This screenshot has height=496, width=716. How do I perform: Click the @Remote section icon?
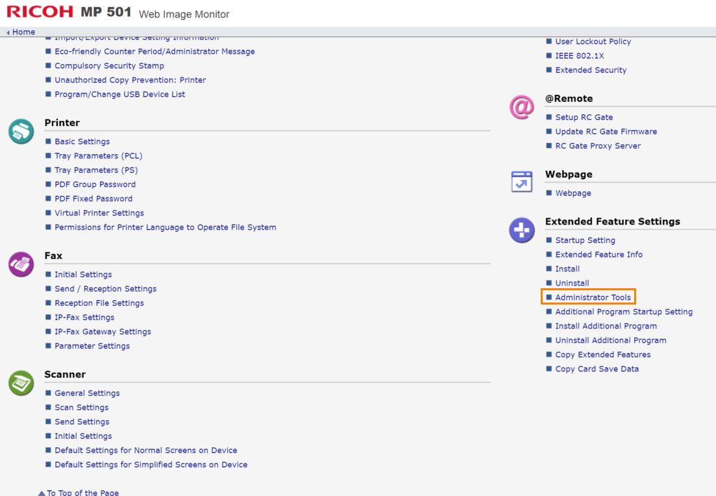click(x=521, y=107)
